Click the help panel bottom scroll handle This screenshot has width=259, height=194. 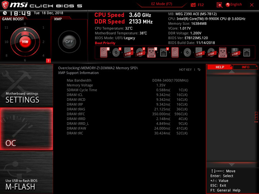(232, 165)
